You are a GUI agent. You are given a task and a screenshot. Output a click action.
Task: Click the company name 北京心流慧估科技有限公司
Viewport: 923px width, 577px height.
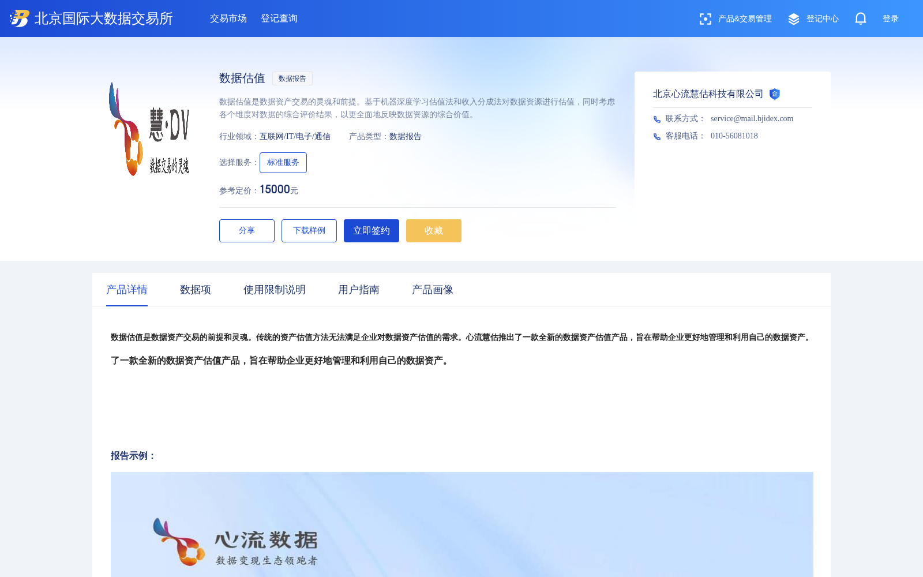[x=708, y=94]
